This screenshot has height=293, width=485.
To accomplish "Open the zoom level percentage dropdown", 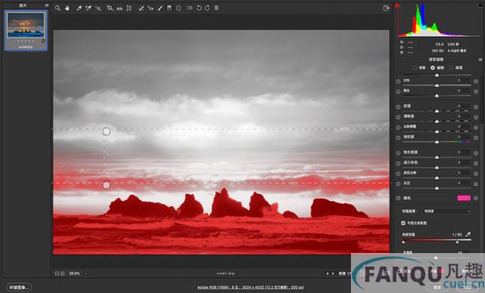I will click(85, 274).
